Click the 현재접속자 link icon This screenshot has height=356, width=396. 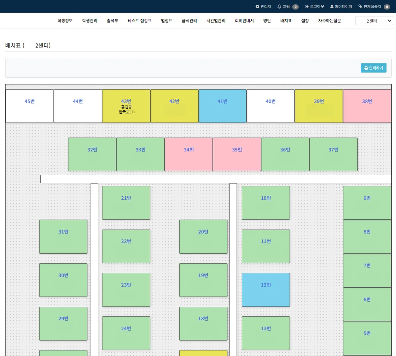pos(360,7)
